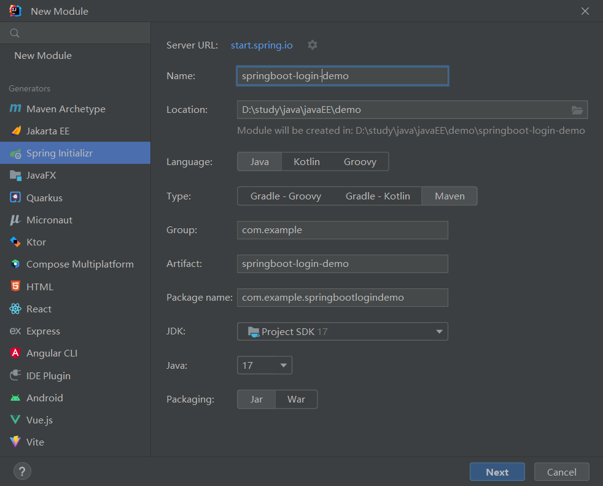
Task: Open server URL settings gear
Action: pyautogui.click(x=313, y=45)
